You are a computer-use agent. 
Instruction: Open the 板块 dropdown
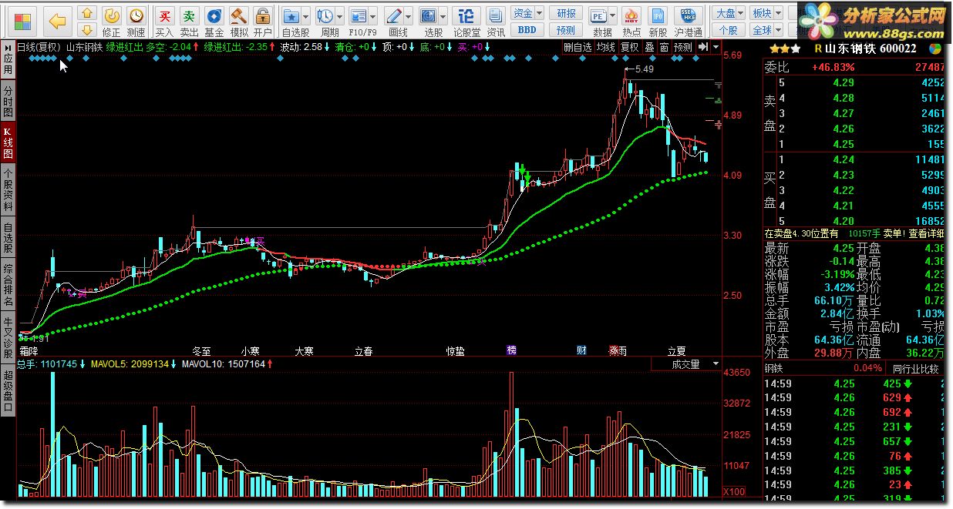click(766, 13)
